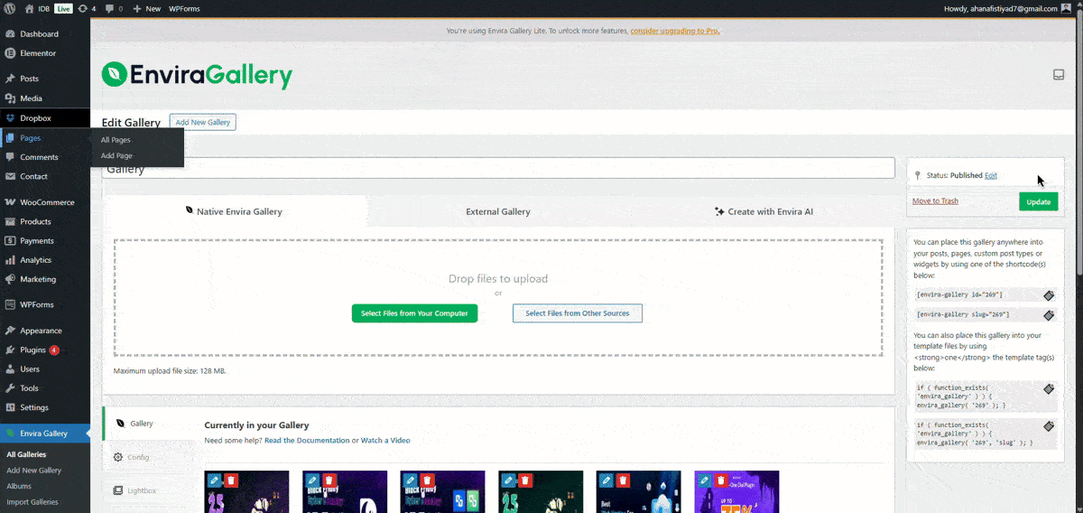Open Envira Gallery sidebar menu
This screenshot has height=513, width=1083.
pos(45,434)
